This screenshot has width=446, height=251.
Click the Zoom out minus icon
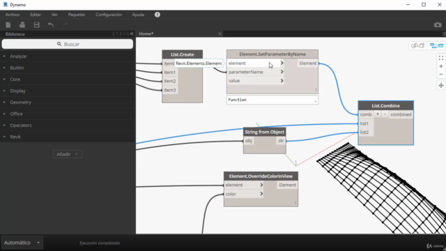pos(441,75)
